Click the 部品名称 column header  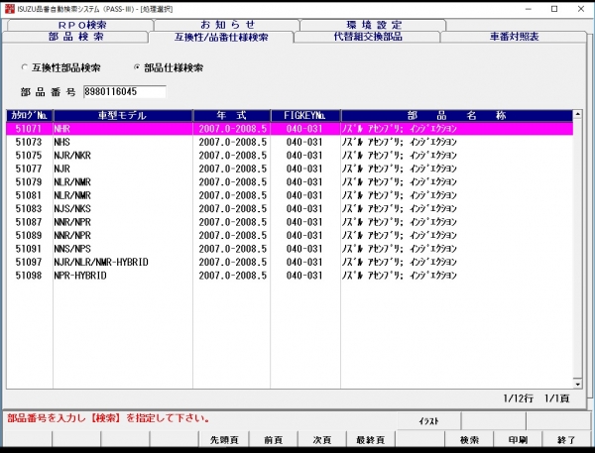click(x=456, y=115)
